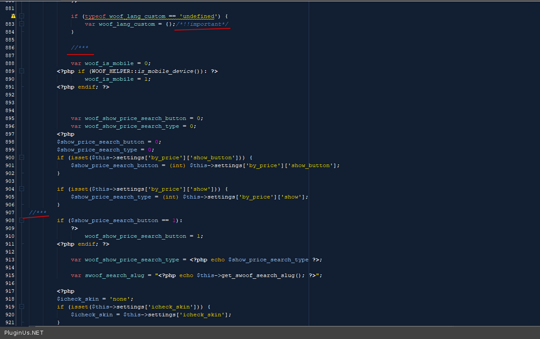Collapse the code fold at line 882
Viewport: 540px width, 339px height.
21,16
